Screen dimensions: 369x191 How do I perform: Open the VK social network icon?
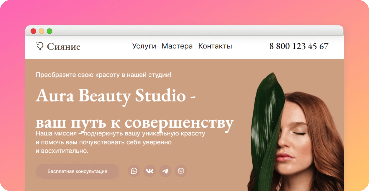click(150, 171)
